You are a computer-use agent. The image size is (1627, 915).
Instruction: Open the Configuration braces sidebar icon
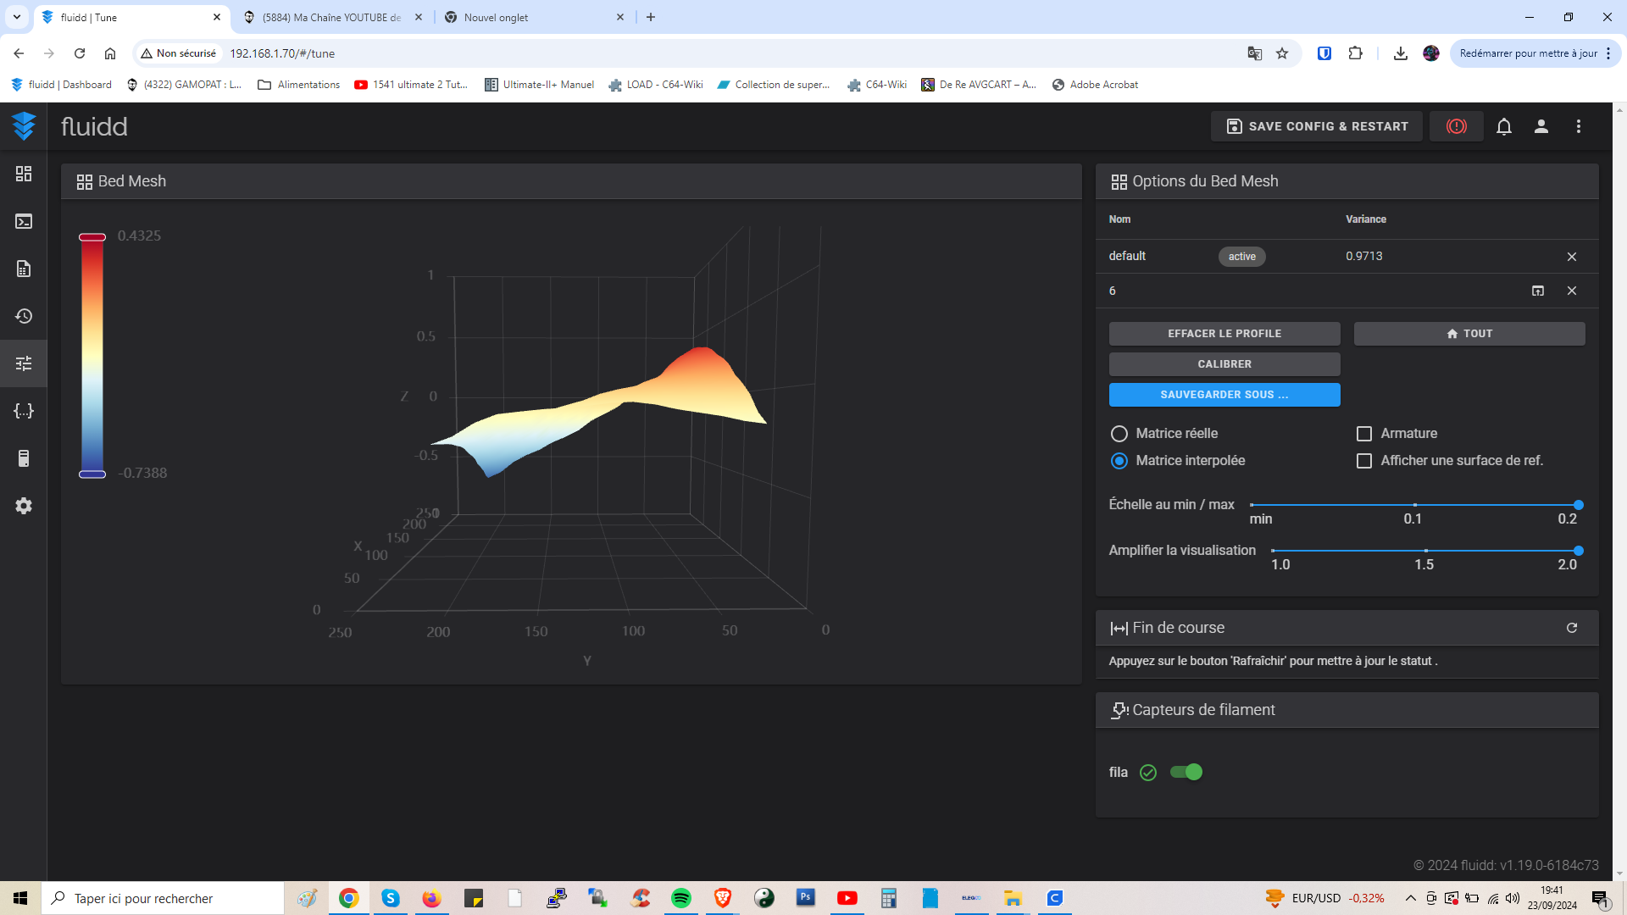24,411
